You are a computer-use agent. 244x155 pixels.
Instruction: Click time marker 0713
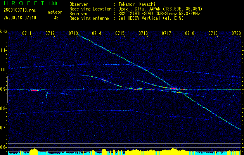[x=73, y=33]
